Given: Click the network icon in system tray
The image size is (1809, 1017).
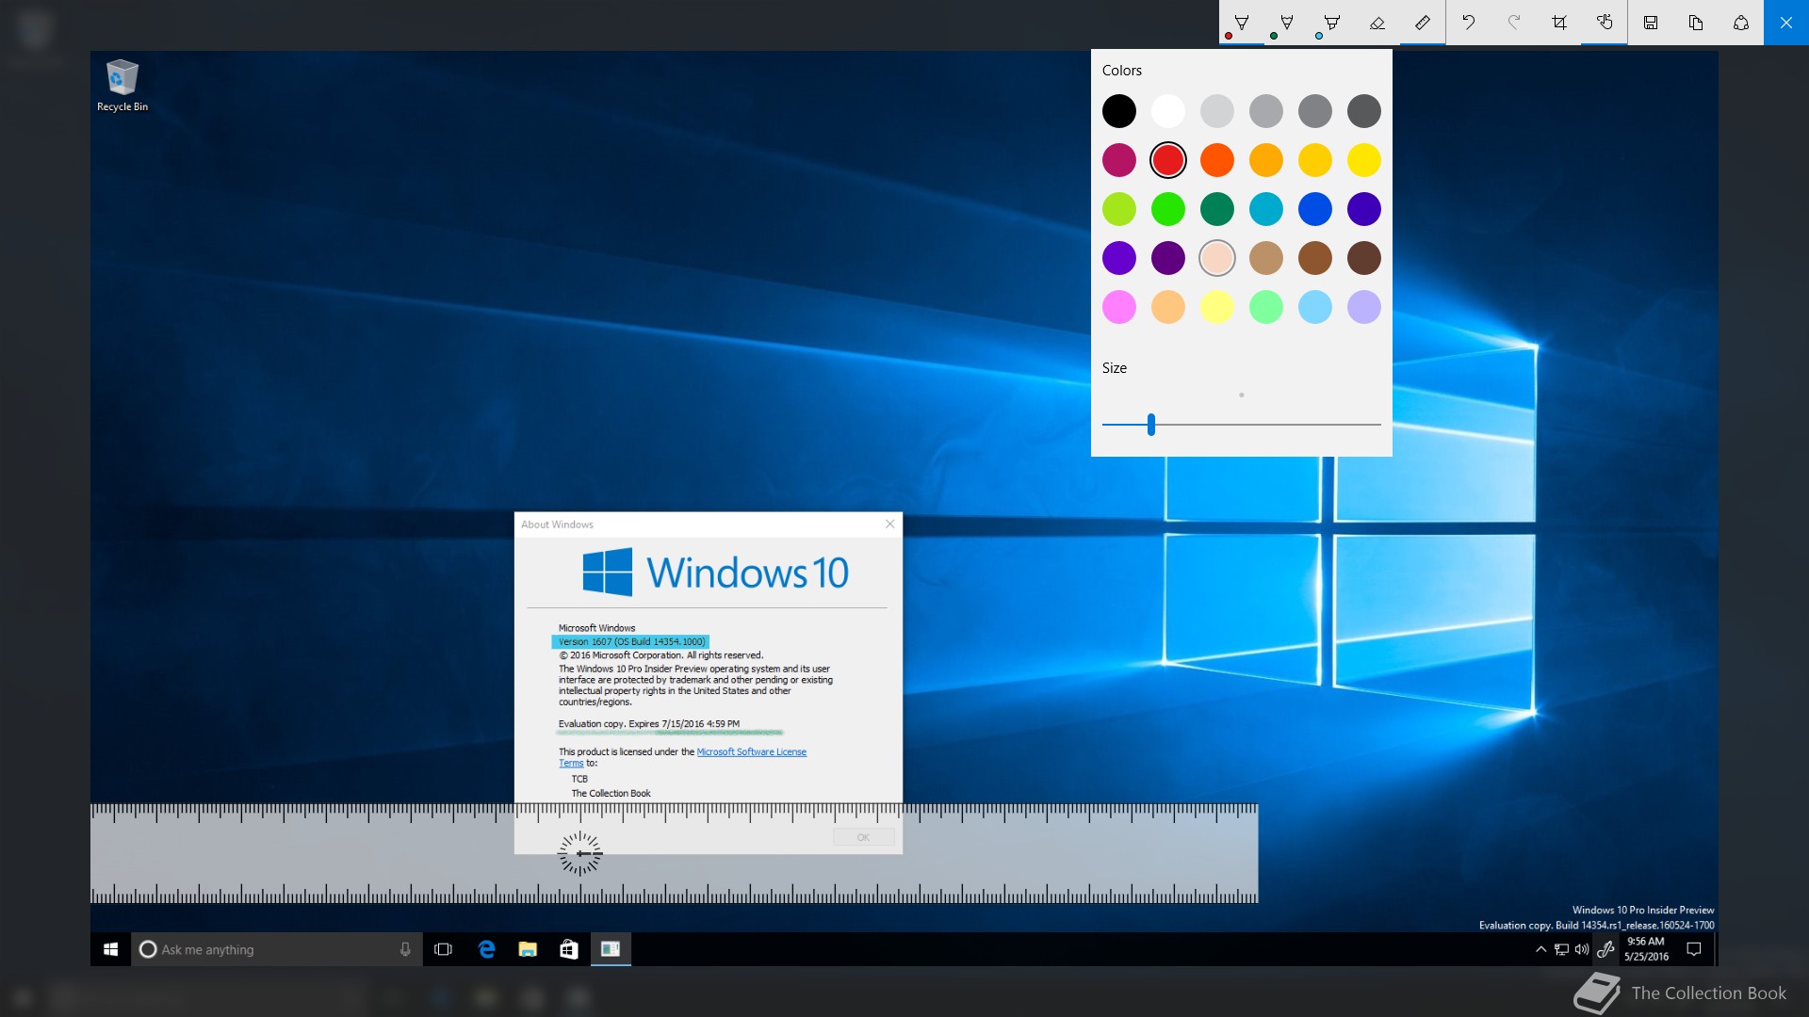Looking at the screenshot, I should click(1561, 949).
